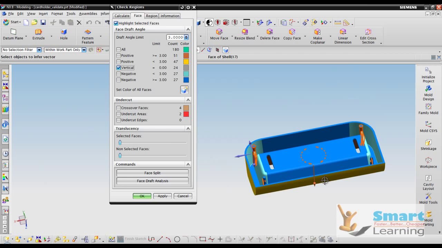Select Family Mold in the sidebar
Viewport: 442px width, 248px height.
click(x=428, y=109)
